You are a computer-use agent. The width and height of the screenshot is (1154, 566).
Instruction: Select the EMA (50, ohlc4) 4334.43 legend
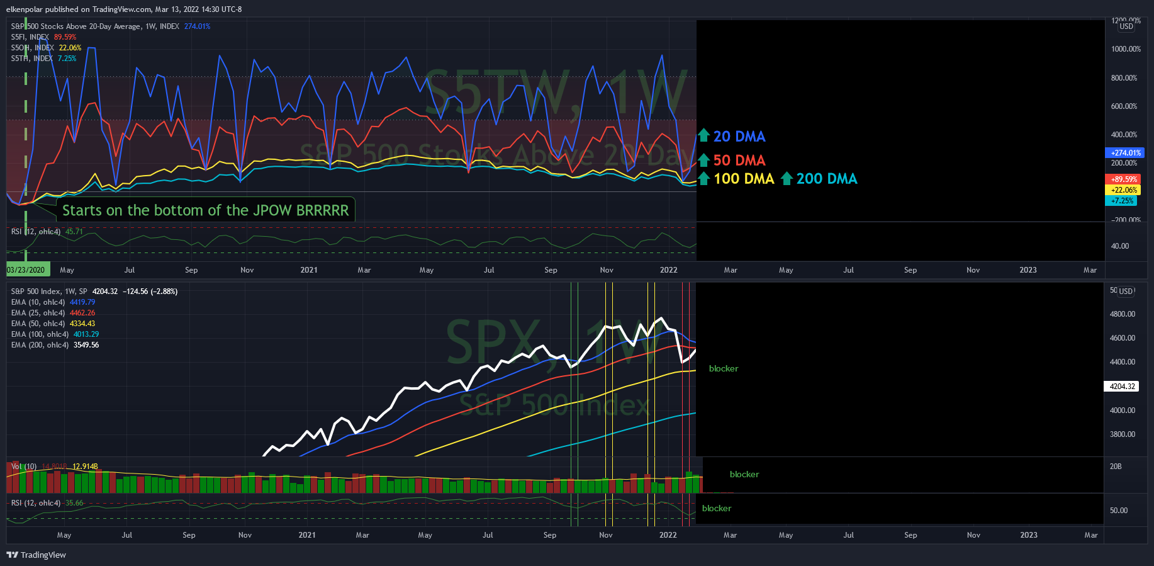53,324
